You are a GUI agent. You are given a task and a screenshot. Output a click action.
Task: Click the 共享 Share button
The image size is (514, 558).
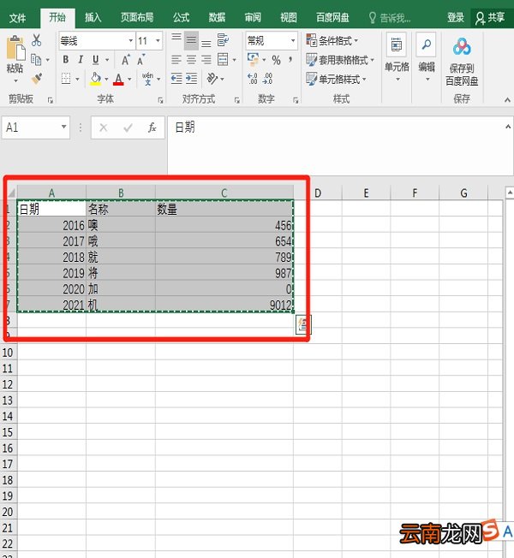[491, 17]
